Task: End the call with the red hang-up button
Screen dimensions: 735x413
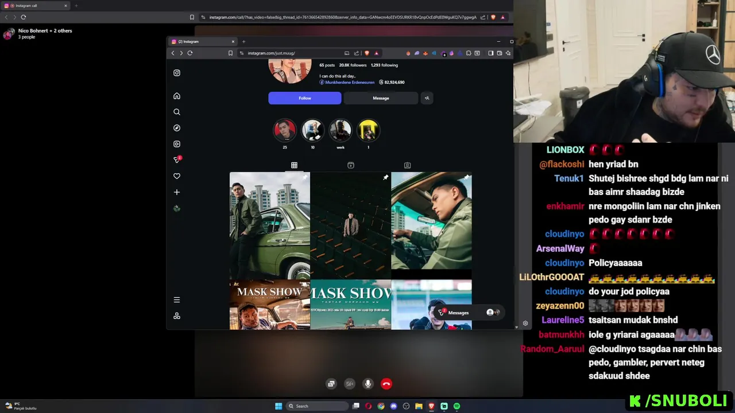Action: click(386, 384)
